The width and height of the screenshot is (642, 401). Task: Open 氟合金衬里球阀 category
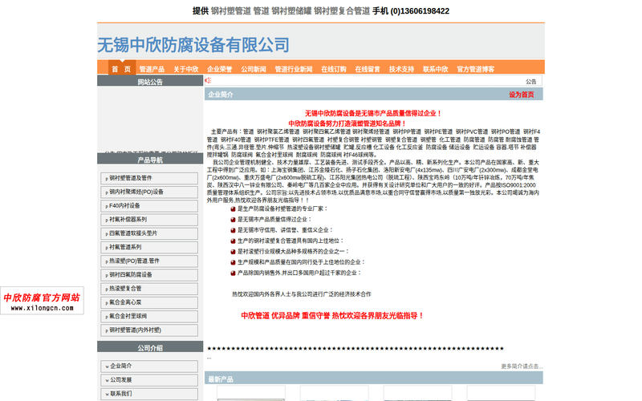pyautogui.click(x=149, y=316)
